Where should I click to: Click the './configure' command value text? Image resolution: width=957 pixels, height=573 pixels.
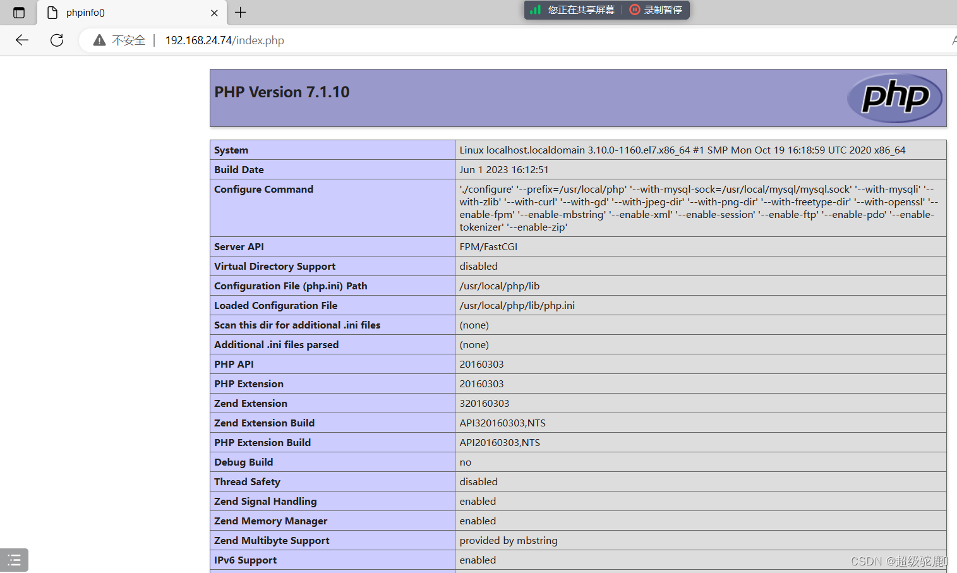[x=699, y=208]
